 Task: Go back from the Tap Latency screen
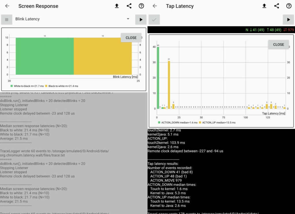coord(155,6)
